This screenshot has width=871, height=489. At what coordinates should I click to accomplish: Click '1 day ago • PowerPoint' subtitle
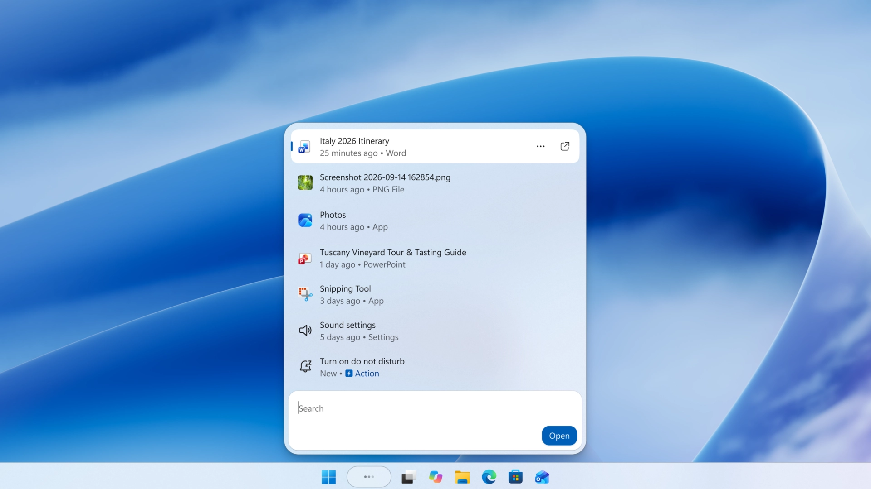(362, 264)
